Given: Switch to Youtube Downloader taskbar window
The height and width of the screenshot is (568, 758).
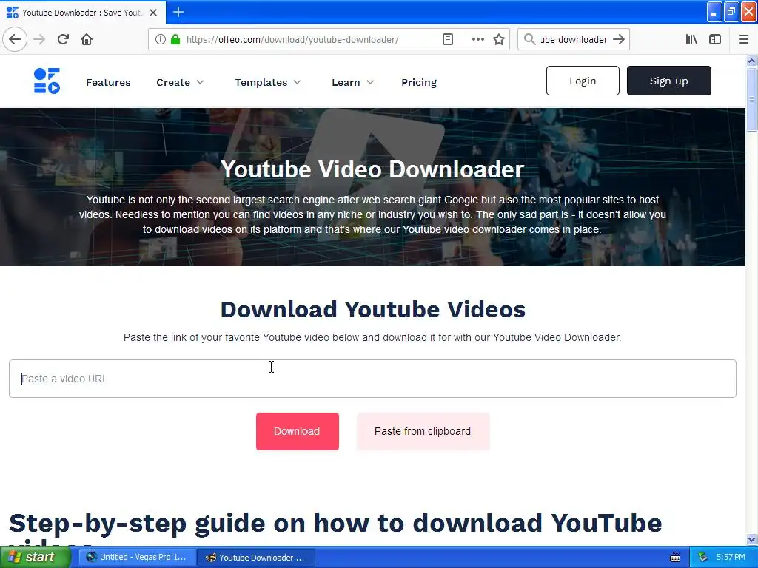Looking at the screenshot, I should tap(257, 557).
